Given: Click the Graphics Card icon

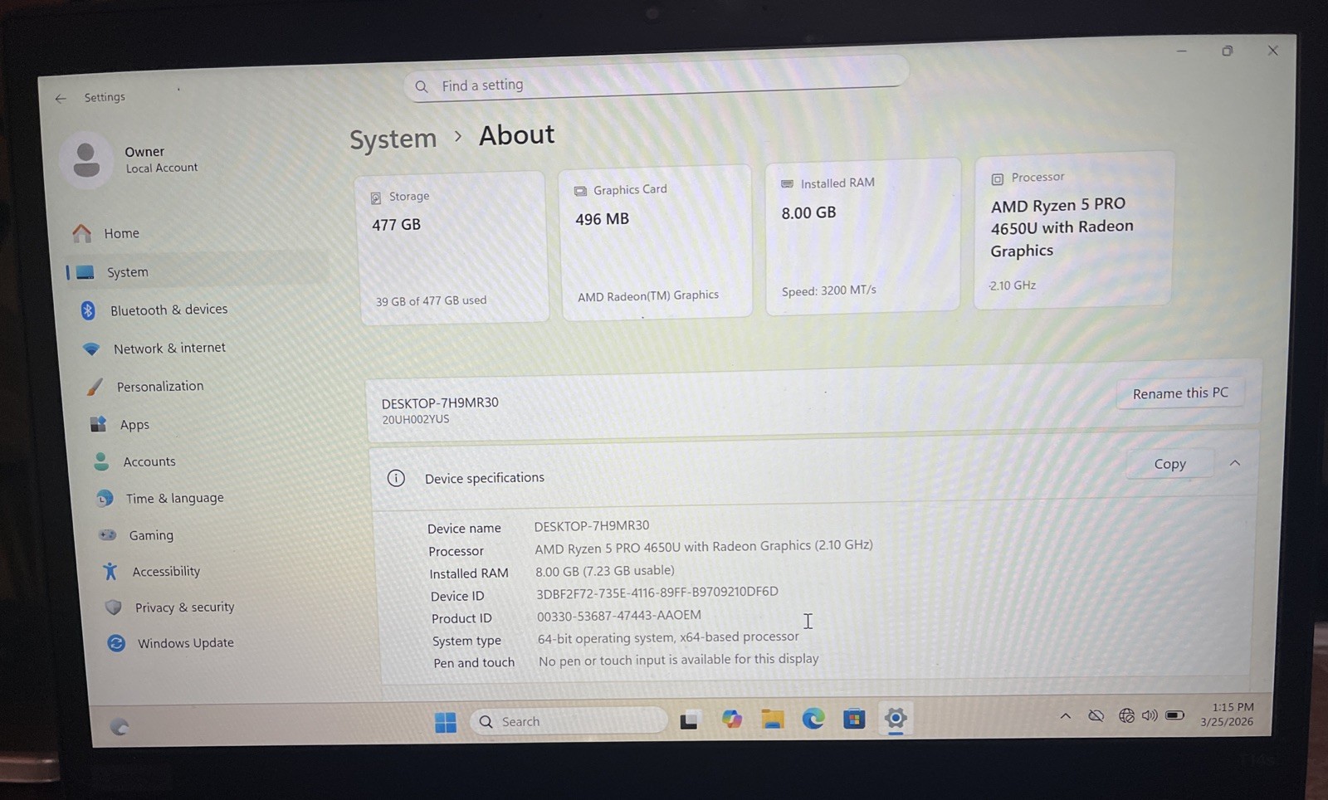Looking at the screenshot, I should click(580, 192).
